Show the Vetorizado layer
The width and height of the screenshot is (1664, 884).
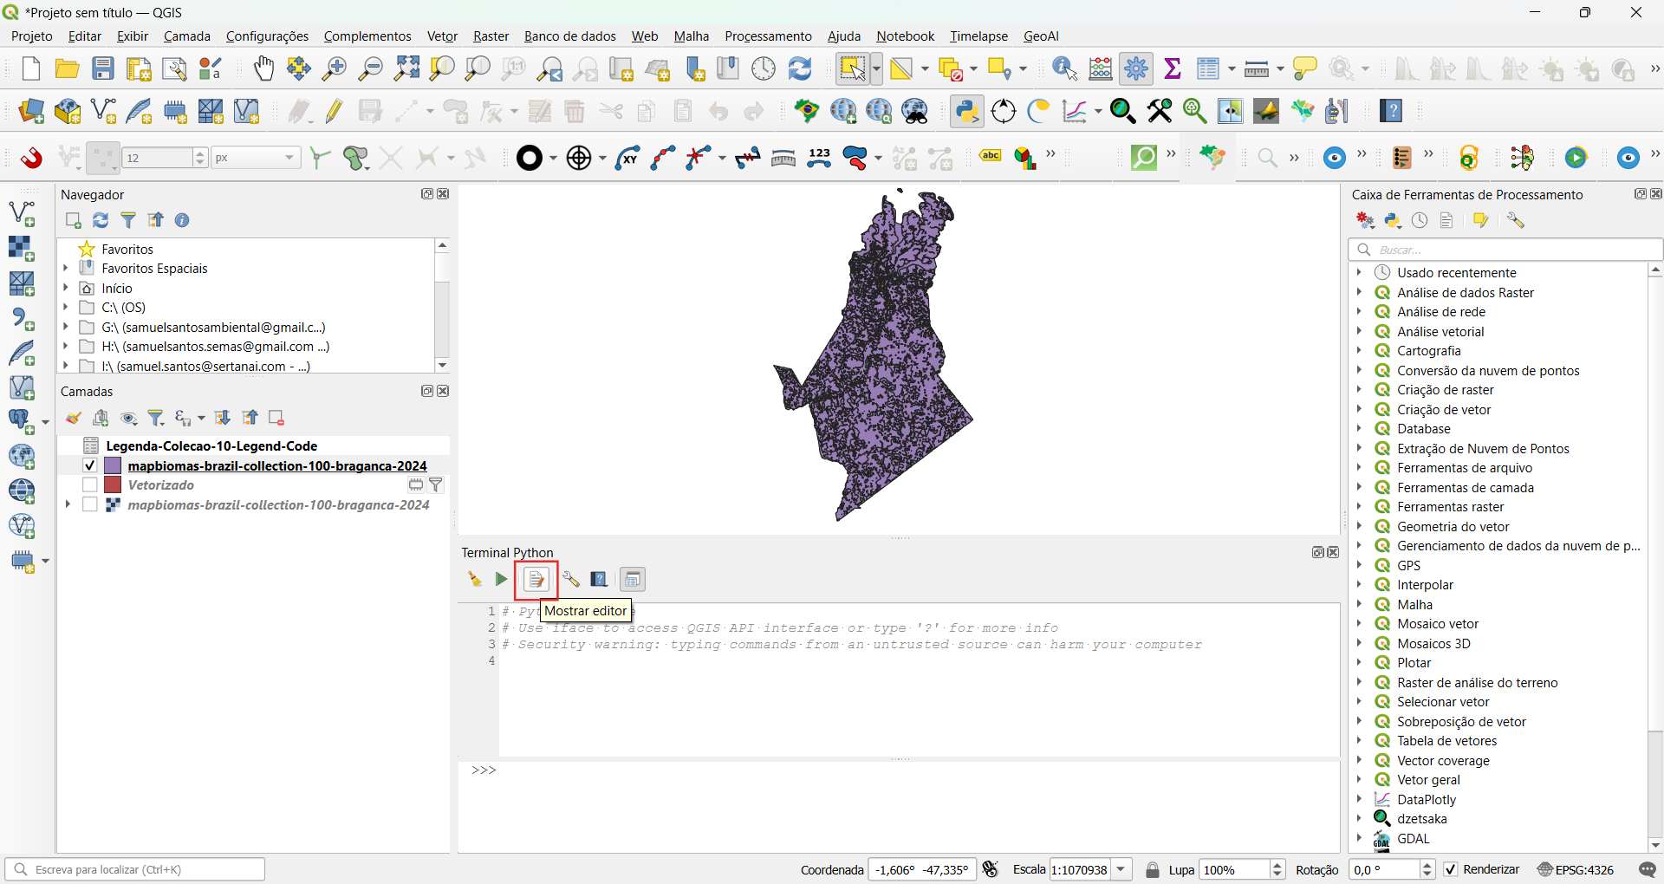pos(89,484)
